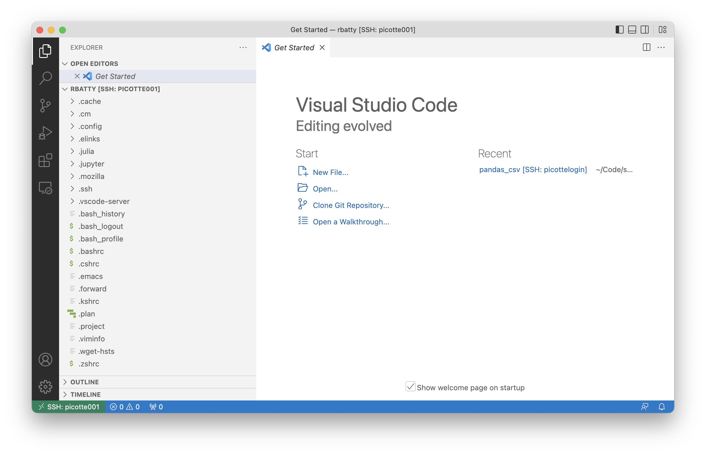Open the .forward file
706x455 pixels.
point(157,289)
